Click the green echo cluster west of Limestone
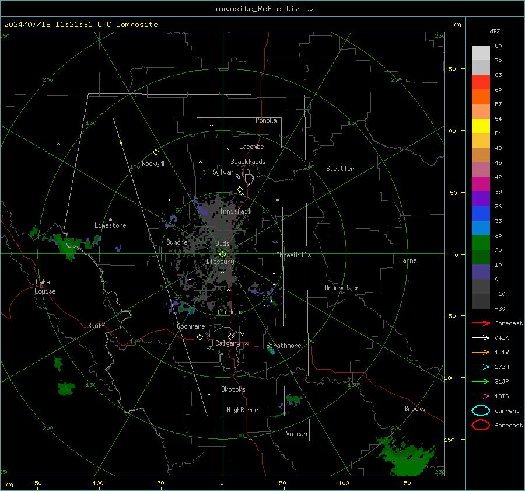The height and width of the screenshot is (491, 525). click(x=68, y=245)
